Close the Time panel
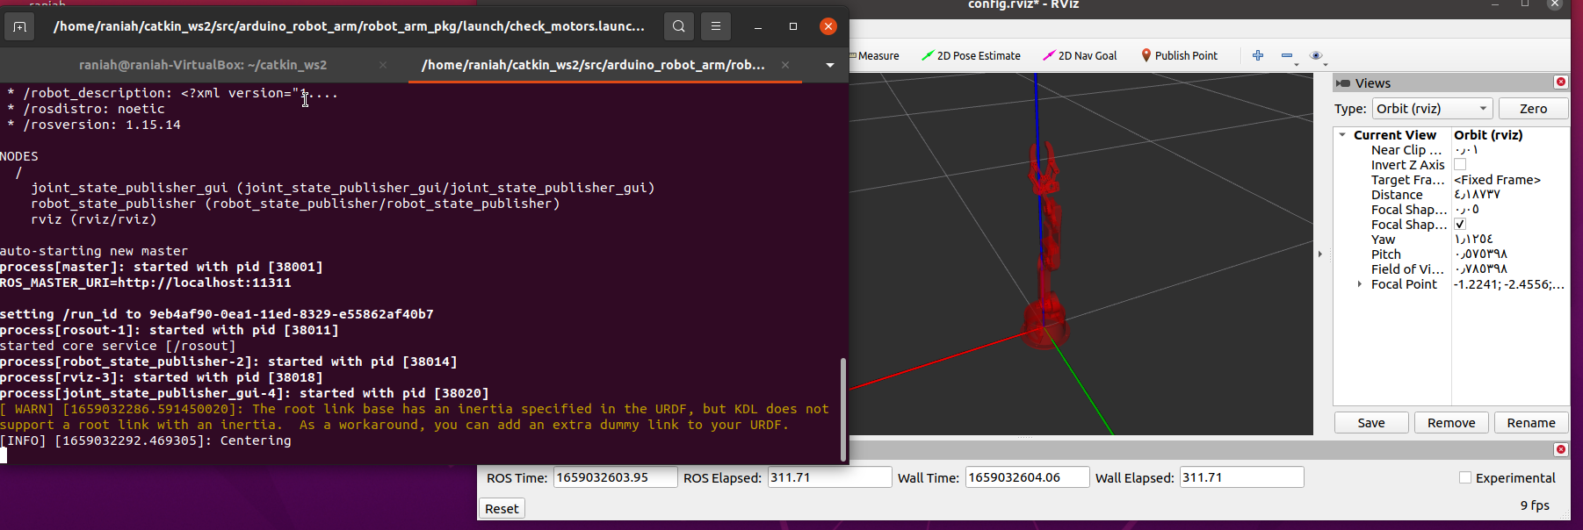Viewport: 1583px width, 530px height. coord(1561,449)
